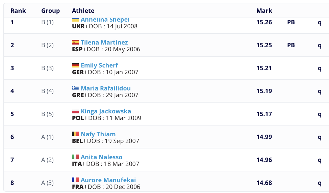Open Maria Rafailidou athlete profile
The image size is (329, 193).
pyautogui.click(x=106, y=88)
